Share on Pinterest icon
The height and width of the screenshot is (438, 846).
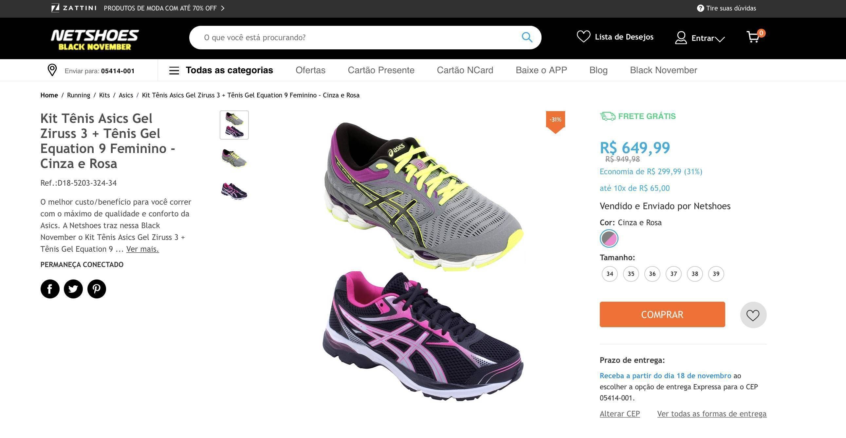[97, 289]
